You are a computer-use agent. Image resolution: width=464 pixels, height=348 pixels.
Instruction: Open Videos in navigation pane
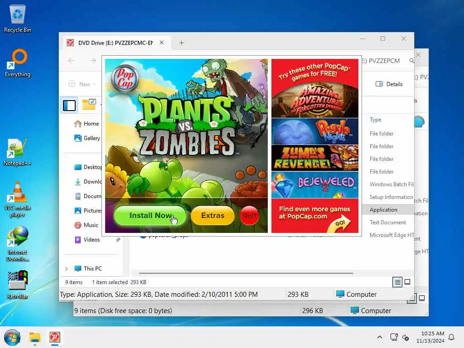click(x=87, y=240)
